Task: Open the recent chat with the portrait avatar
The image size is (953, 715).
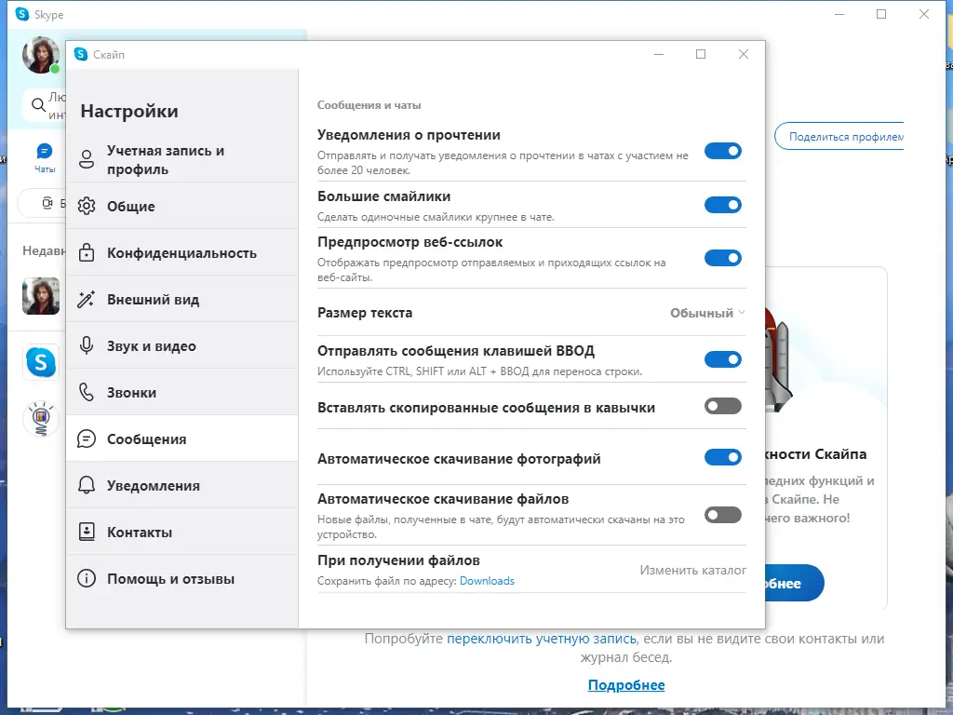Action: coord(41,296)
